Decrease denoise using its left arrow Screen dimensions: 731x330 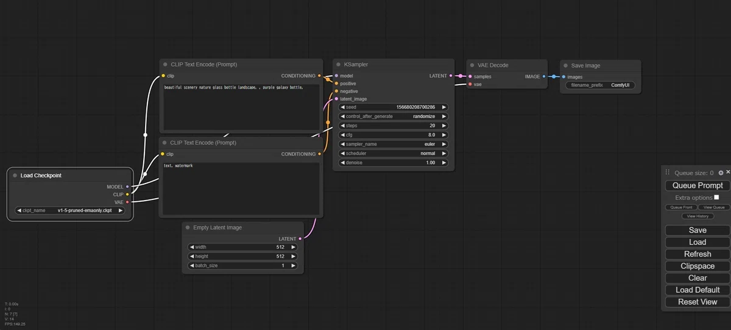tap(343, 163)
